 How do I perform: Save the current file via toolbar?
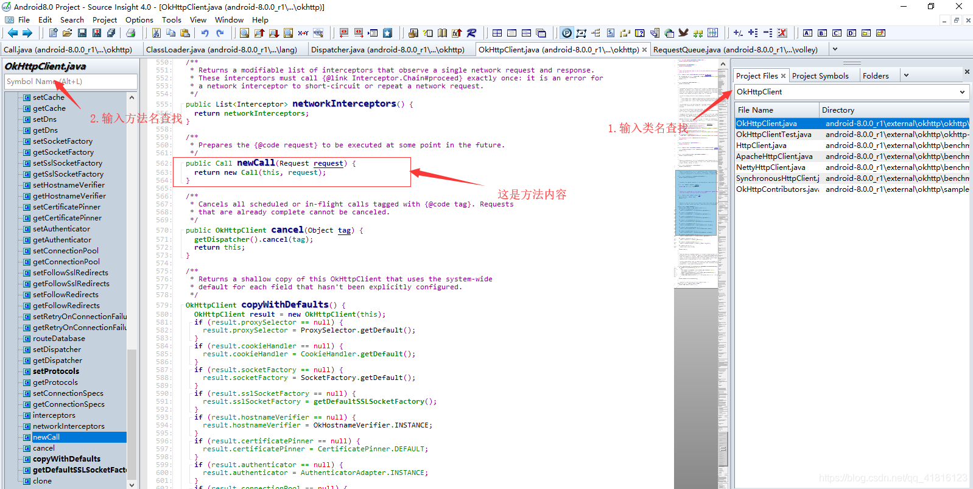coord(82,33)
